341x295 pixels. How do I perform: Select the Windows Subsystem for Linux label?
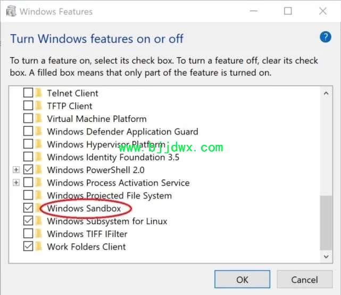tap(107, 221)
